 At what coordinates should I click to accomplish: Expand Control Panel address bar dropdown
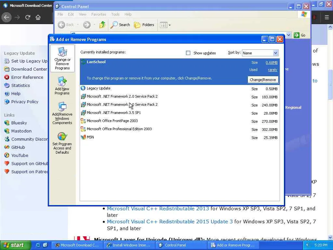click(288, 35)
